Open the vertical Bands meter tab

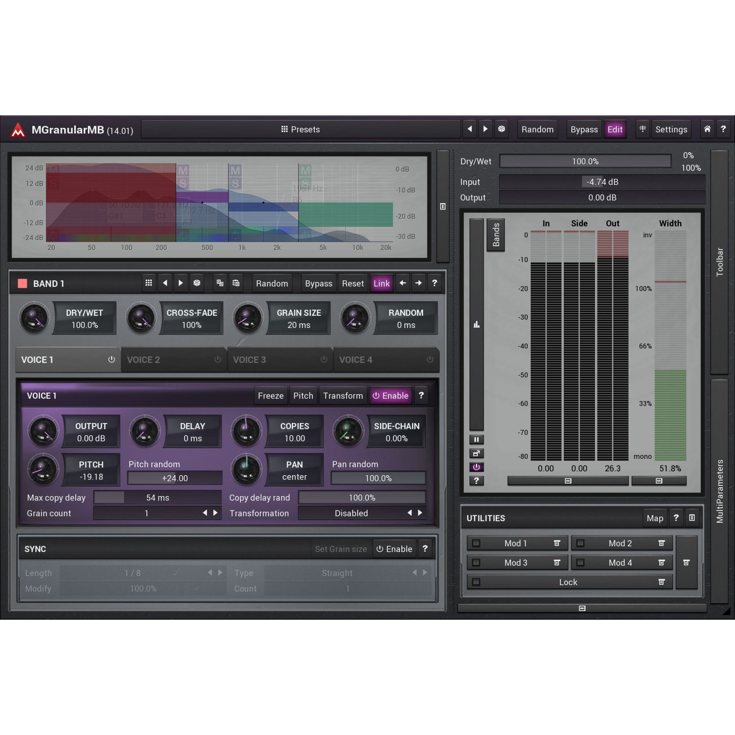pos(496,235)
